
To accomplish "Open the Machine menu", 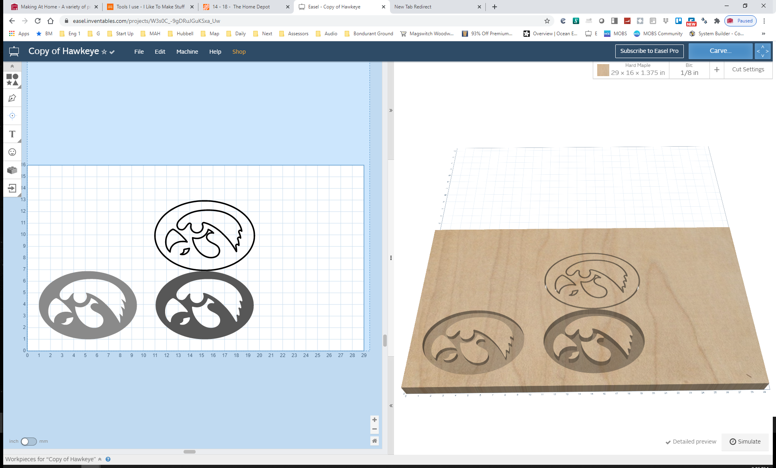I will 187,51.
